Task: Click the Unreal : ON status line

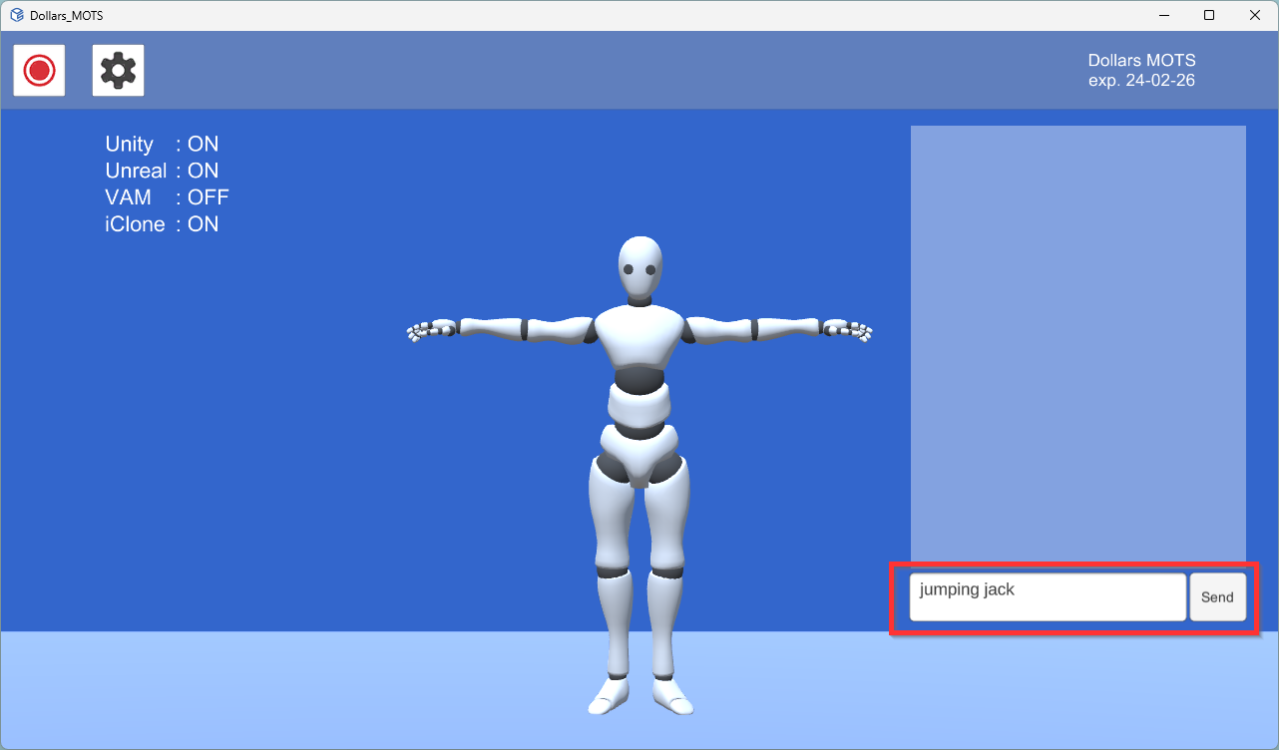Action: click(162, 172)
